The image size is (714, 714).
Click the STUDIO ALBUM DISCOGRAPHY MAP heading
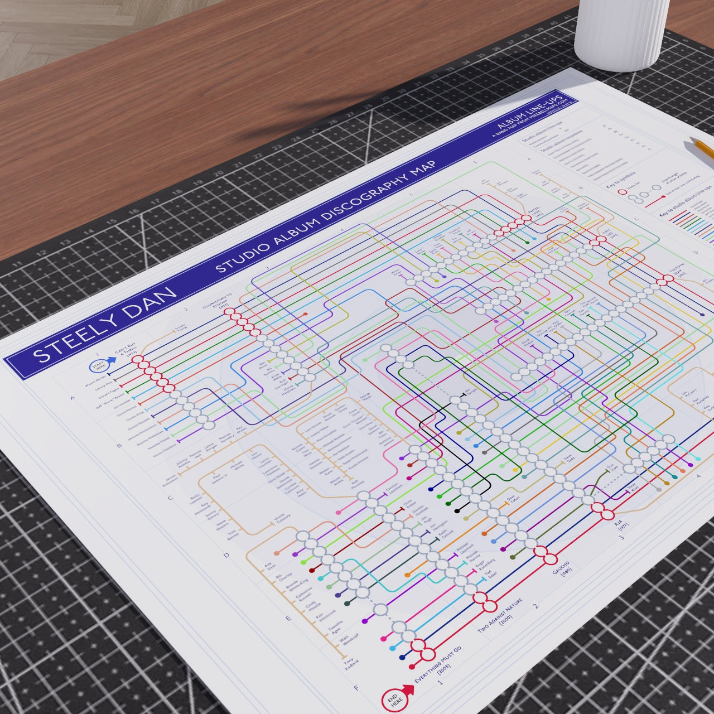(326, 216)
